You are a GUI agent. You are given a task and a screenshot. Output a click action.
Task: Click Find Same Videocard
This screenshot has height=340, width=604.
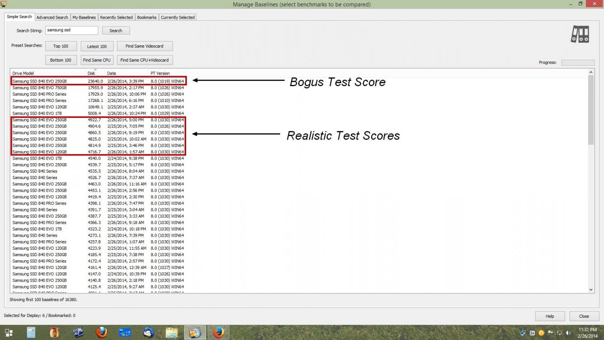click(x=144, y=46)
